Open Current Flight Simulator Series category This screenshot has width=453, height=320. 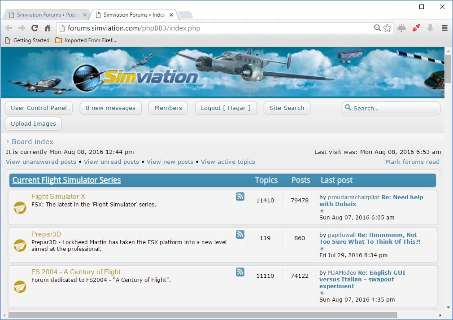click(66, 180)
